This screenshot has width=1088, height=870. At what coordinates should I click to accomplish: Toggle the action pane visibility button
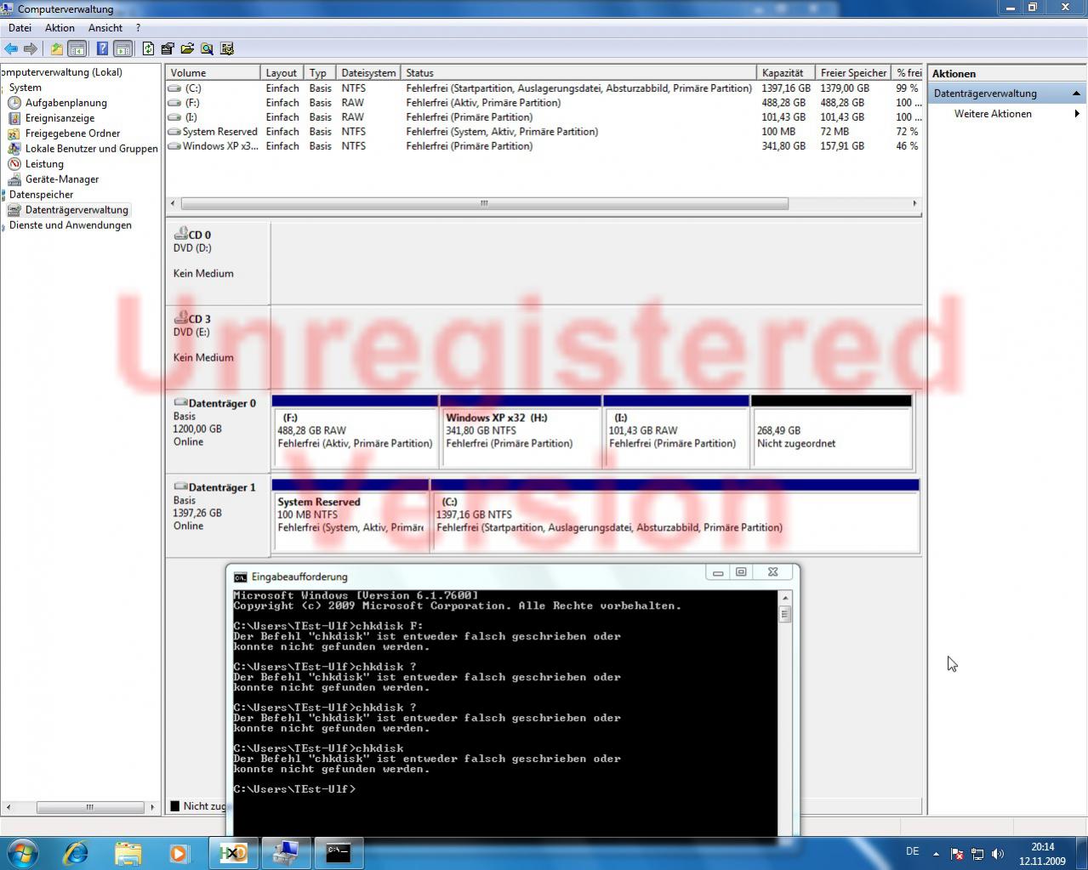122,48
